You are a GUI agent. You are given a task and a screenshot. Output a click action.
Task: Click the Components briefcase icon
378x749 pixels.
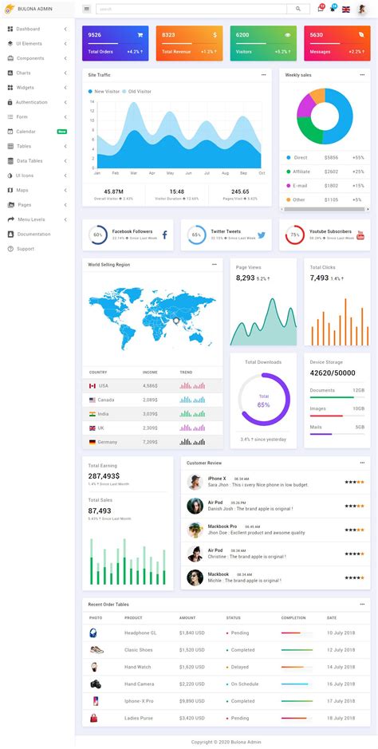pos(10,58)
